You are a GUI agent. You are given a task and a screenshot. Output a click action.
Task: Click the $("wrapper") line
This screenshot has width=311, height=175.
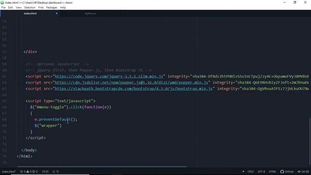(x=48, y=125)
